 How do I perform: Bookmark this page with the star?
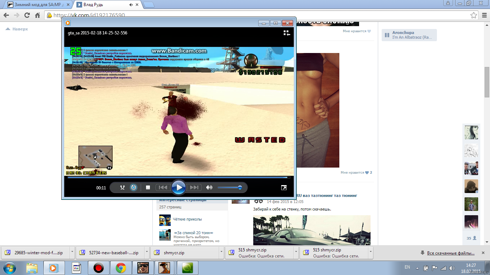click(473, 15)
